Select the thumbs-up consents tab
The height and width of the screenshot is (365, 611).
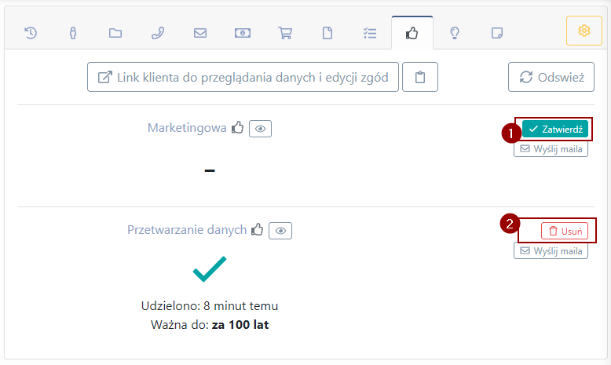[x=412, y=33]
